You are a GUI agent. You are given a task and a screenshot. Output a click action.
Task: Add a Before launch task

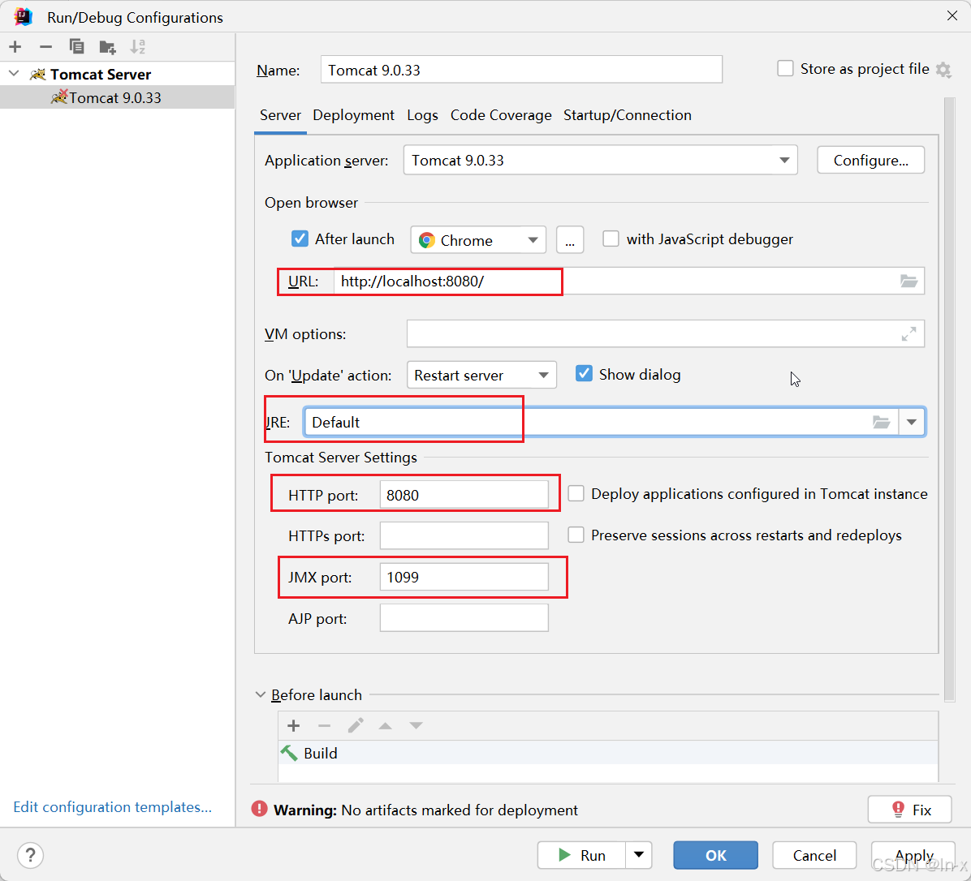294,726
